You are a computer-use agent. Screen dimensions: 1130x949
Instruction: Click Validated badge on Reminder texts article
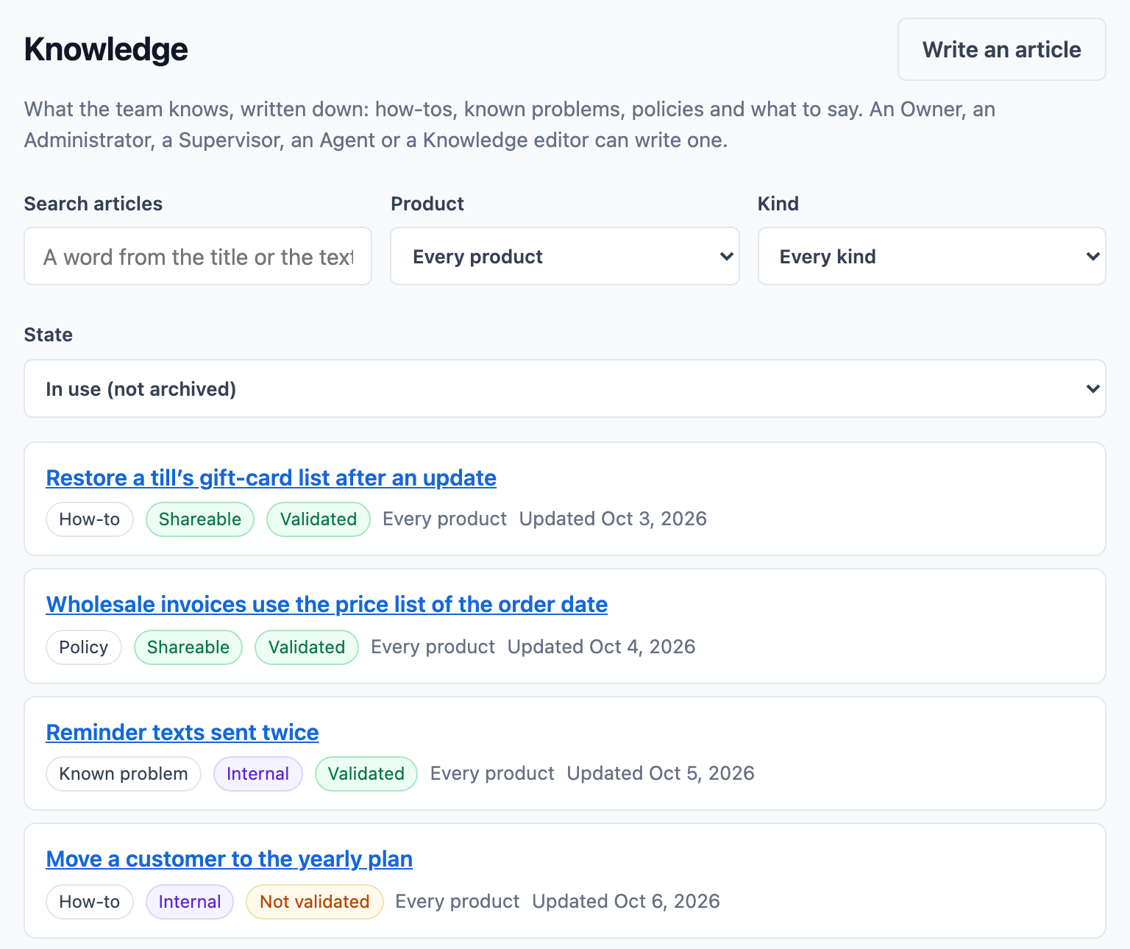click(x=366, y=774)
